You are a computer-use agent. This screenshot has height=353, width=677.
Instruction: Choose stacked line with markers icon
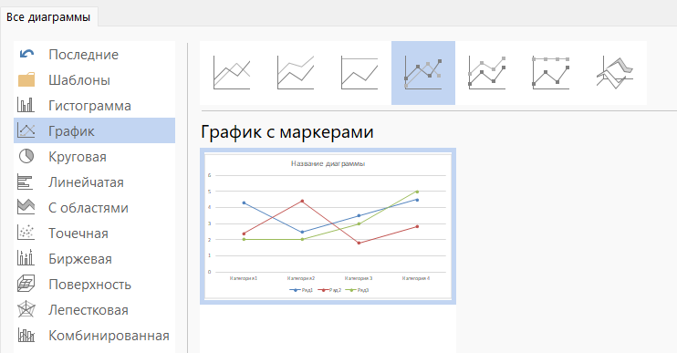pyautogui.click(x=487, y=73)
